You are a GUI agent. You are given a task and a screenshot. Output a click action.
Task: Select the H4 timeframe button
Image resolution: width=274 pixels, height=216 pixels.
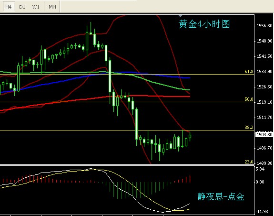pyautogui.click(x=8, y=7)
